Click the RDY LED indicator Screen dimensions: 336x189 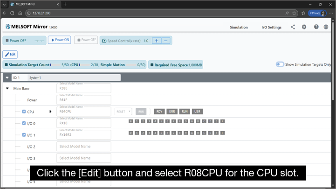159,112
